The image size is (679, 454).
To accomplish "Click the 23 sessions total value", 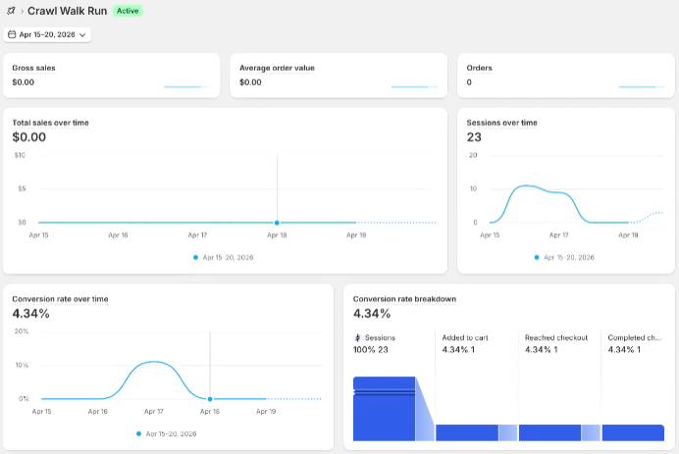I will pyautogui.click(x=474, y=137).
